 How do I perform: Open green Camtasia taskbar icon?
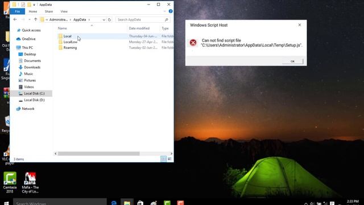click(167, 203)
